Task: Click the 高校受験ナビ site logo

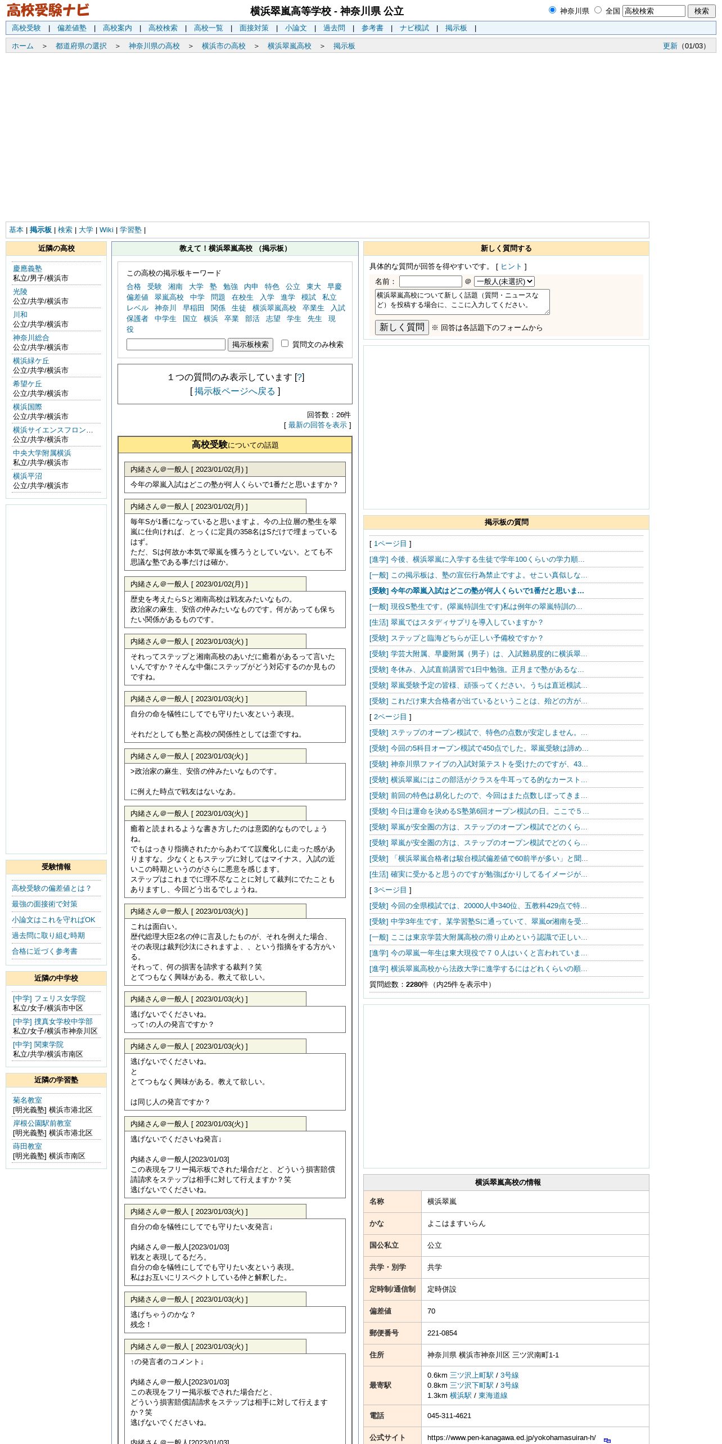Action: (x=48, y=10)
